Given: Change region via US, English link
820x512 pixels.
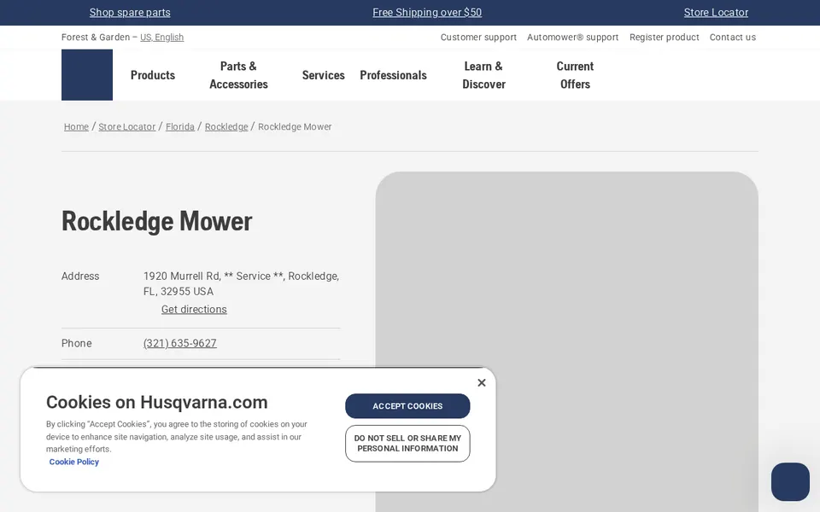Looking at the screenshot, I should click(161, 37).
